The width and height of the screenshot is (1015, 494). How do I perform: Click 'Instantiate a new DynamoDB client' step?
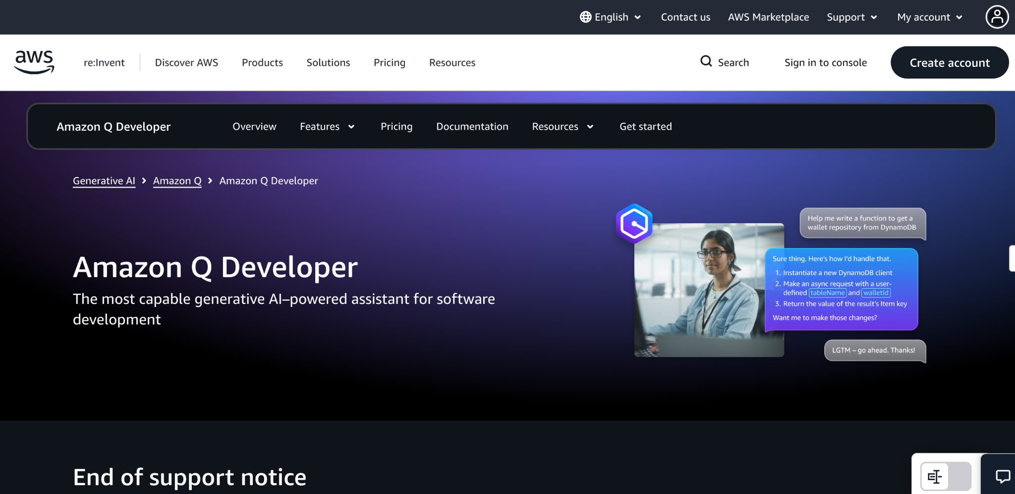pos(838,273)
